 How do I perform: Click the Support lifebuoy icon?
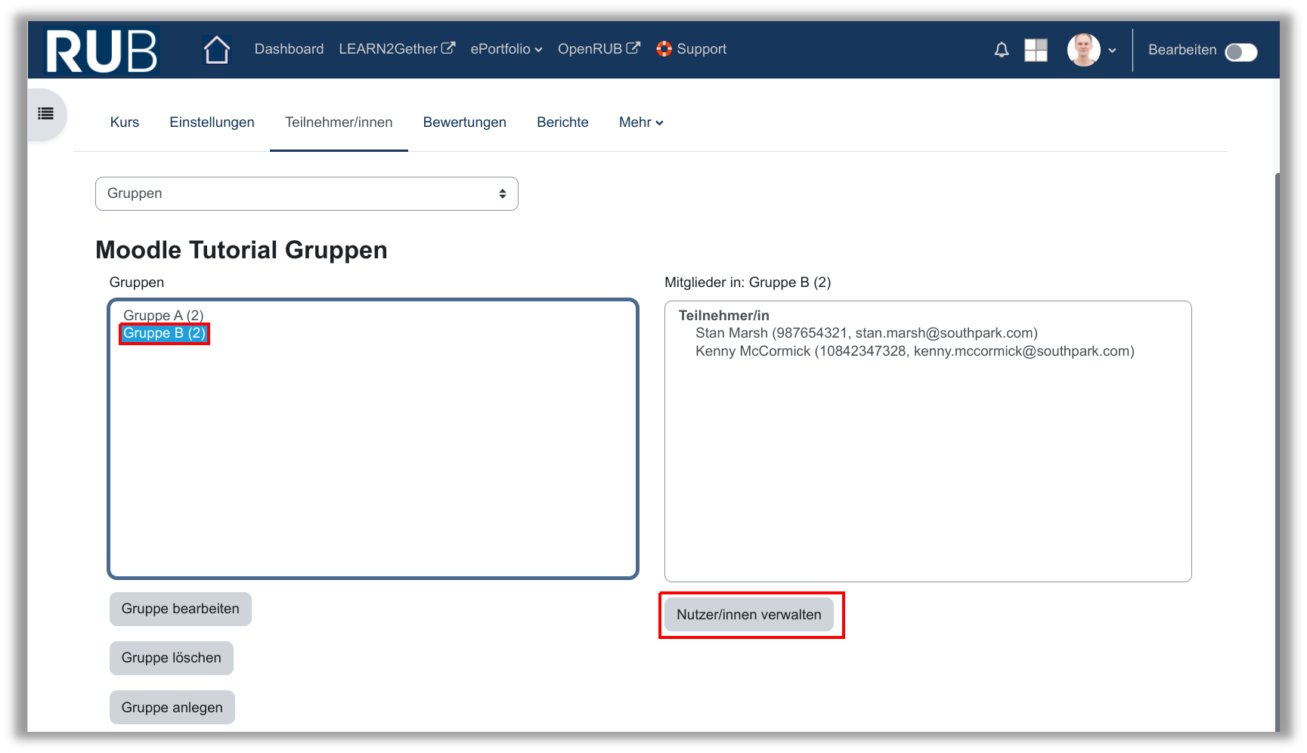click(x=664, y=49)
